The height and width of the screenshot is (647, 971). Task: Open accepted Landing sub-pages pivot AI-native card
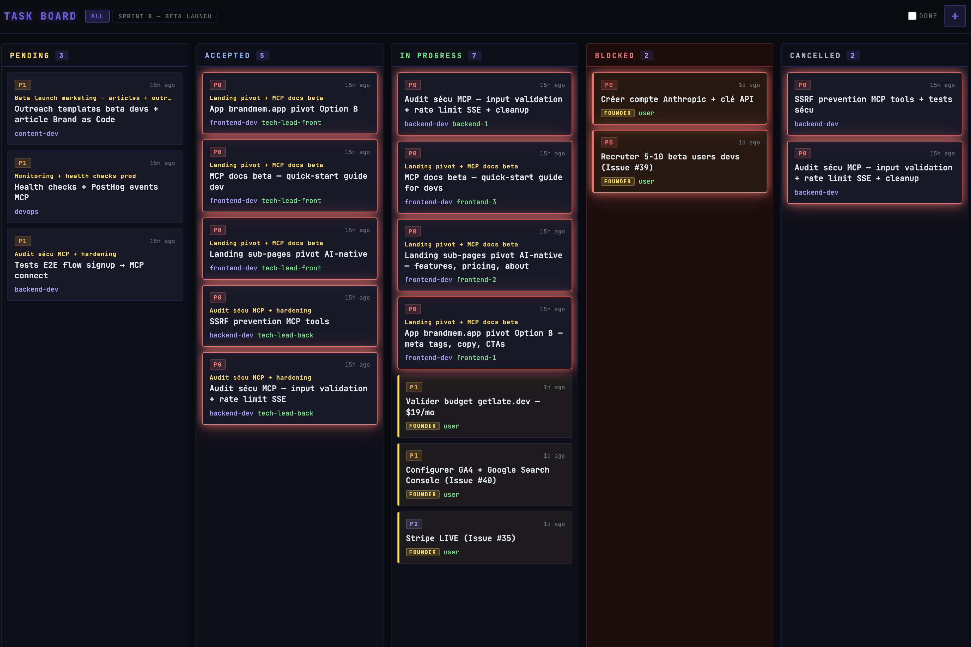click(x=289, y=248)
